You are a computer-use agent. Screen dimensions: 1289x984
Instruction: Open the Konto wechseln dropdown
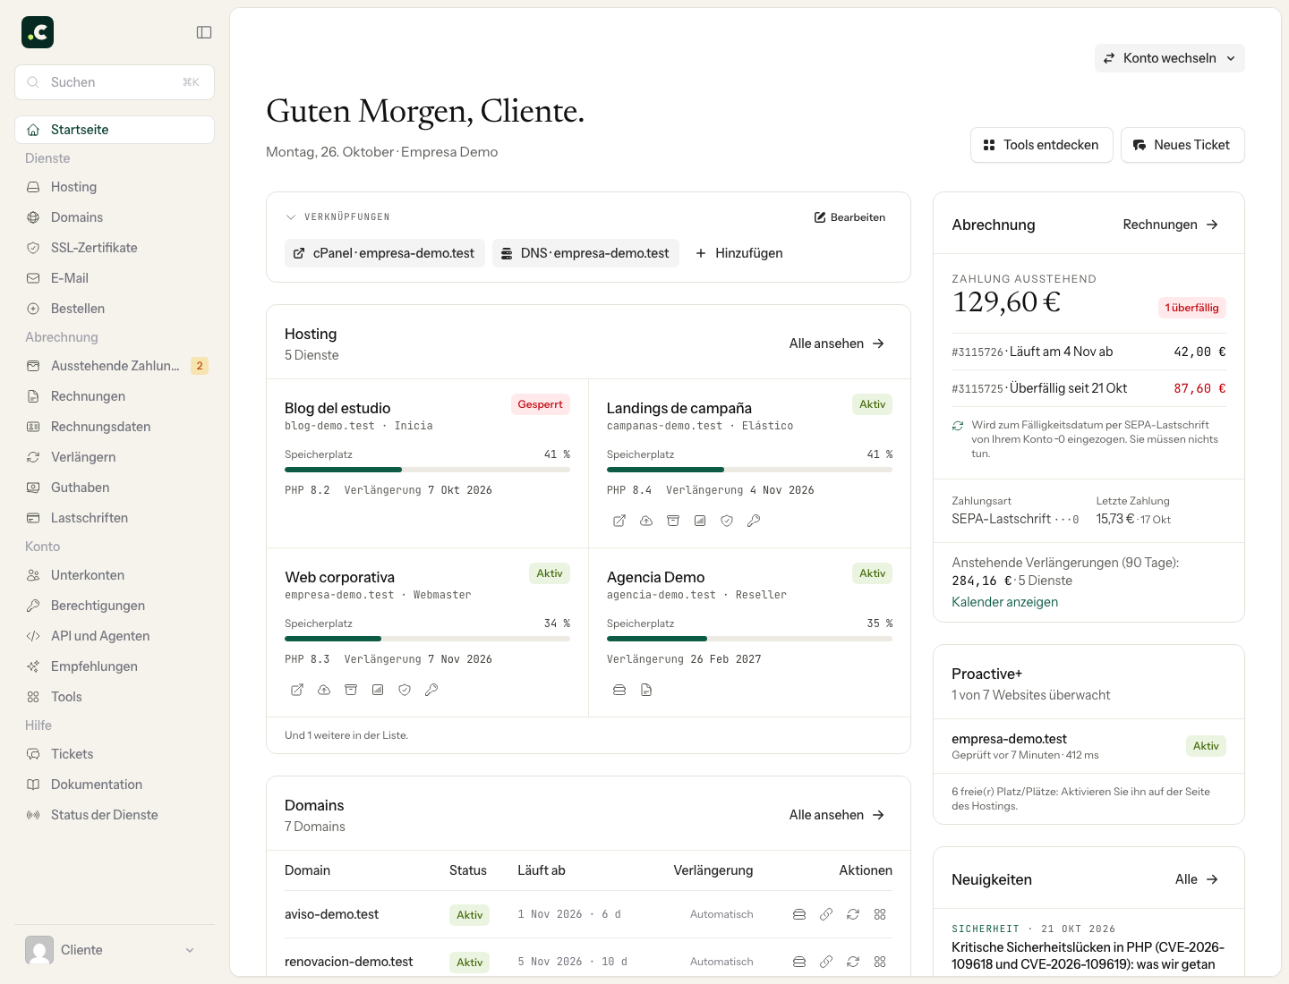[x=1169, y=58]
